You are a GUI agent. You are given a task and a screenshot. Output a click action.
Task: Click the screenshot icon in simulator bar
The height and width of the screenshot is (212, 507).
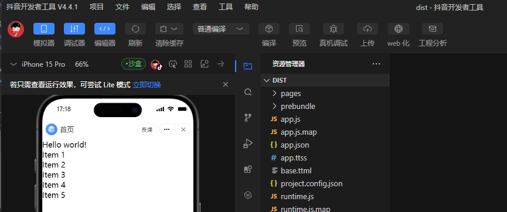click(x=205, y=64)
